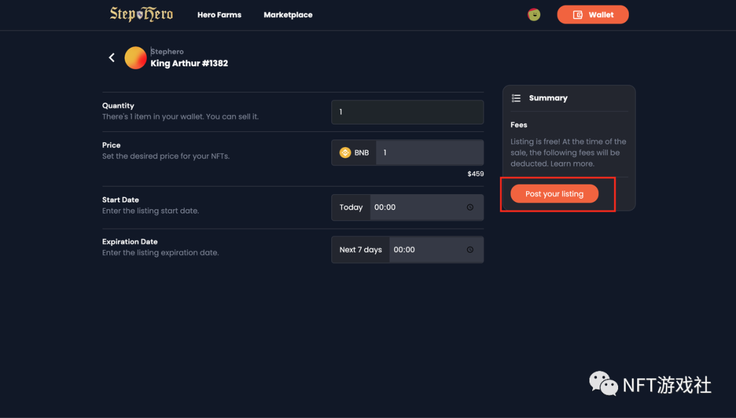This screenshot has height=418, width=736.
Task: Click the King Arthur orange avatar circle
Action: [x=136, y=58]
